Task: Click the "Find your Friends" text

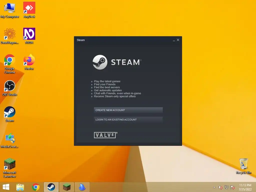Action: point(105,84)
